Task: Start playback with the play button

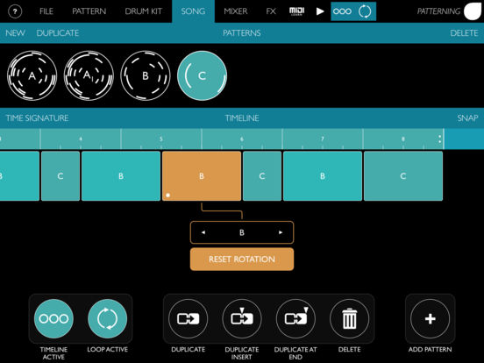Action: tap(320, 11)
